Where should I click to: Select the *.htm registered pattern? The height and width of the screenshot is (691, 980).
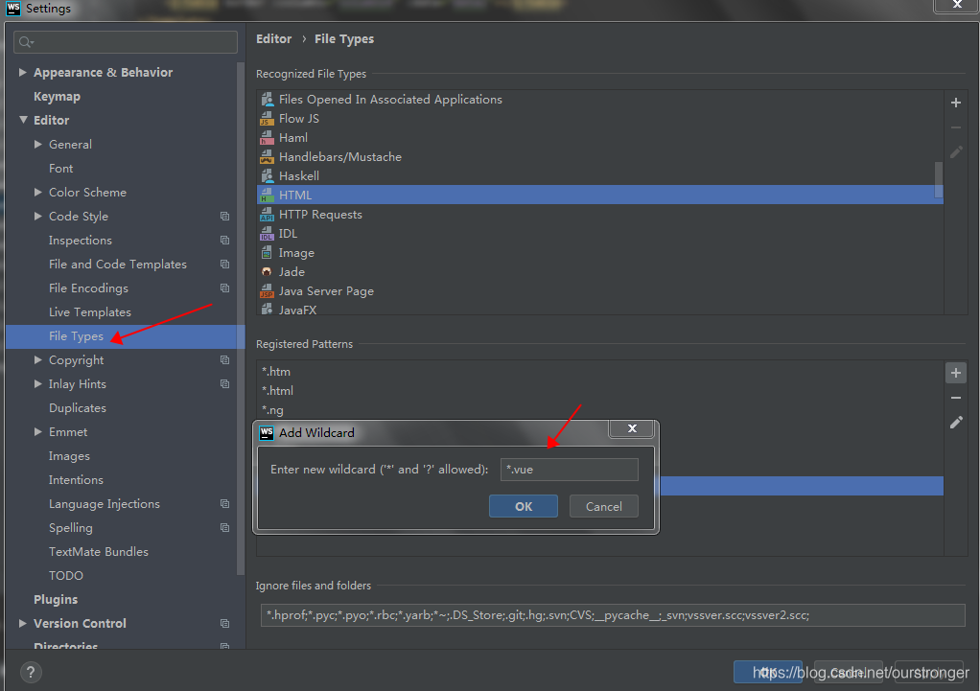(x=600, y=371)
